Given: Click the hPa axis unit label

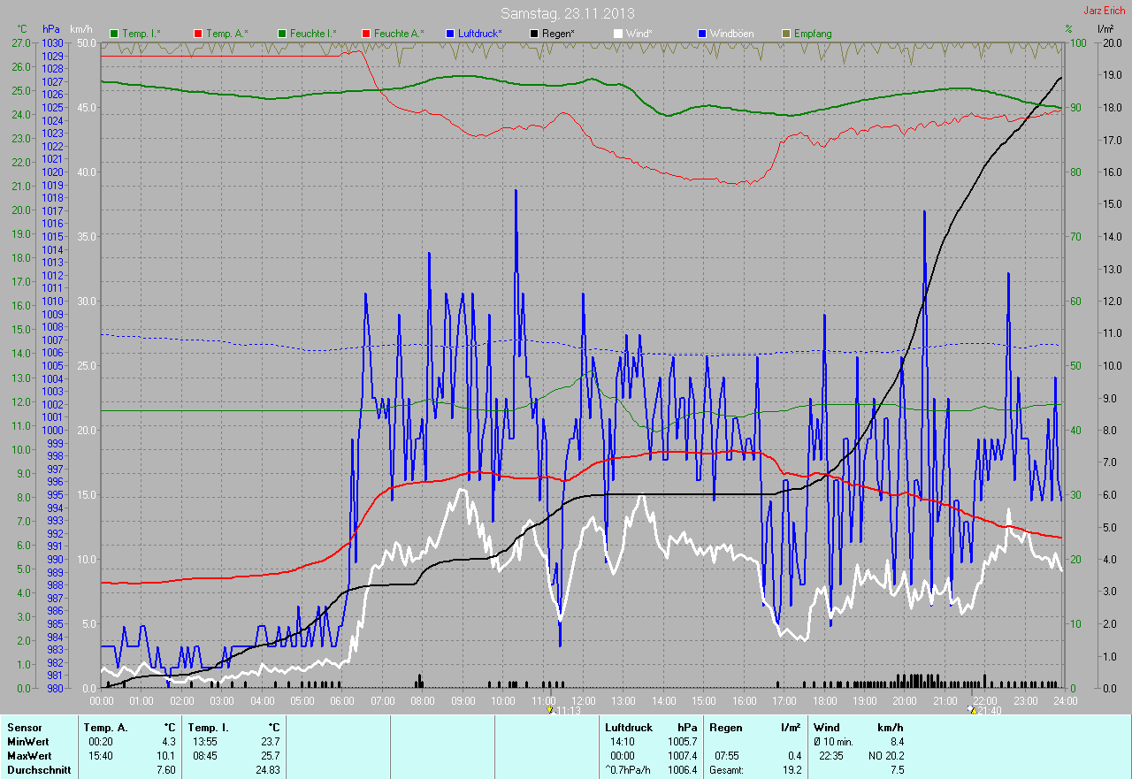Looking at the screenshot, I should [51, 29].
